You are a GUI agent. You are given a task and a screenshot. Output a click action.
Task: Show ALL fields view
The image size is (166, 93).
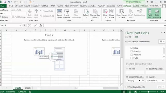[136, 37]
